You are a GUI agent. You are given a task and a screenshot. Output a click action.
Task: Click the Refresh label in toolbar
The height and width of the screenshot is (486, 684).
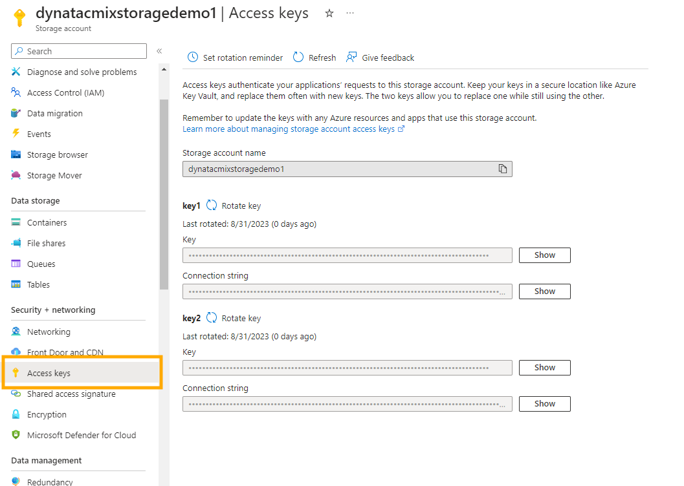pyautogui.click(x=322, y=58)
